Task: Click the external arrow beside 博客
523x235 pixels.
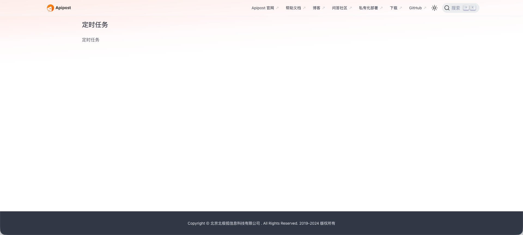Action: pyautogui.click(x=324, y=8)
